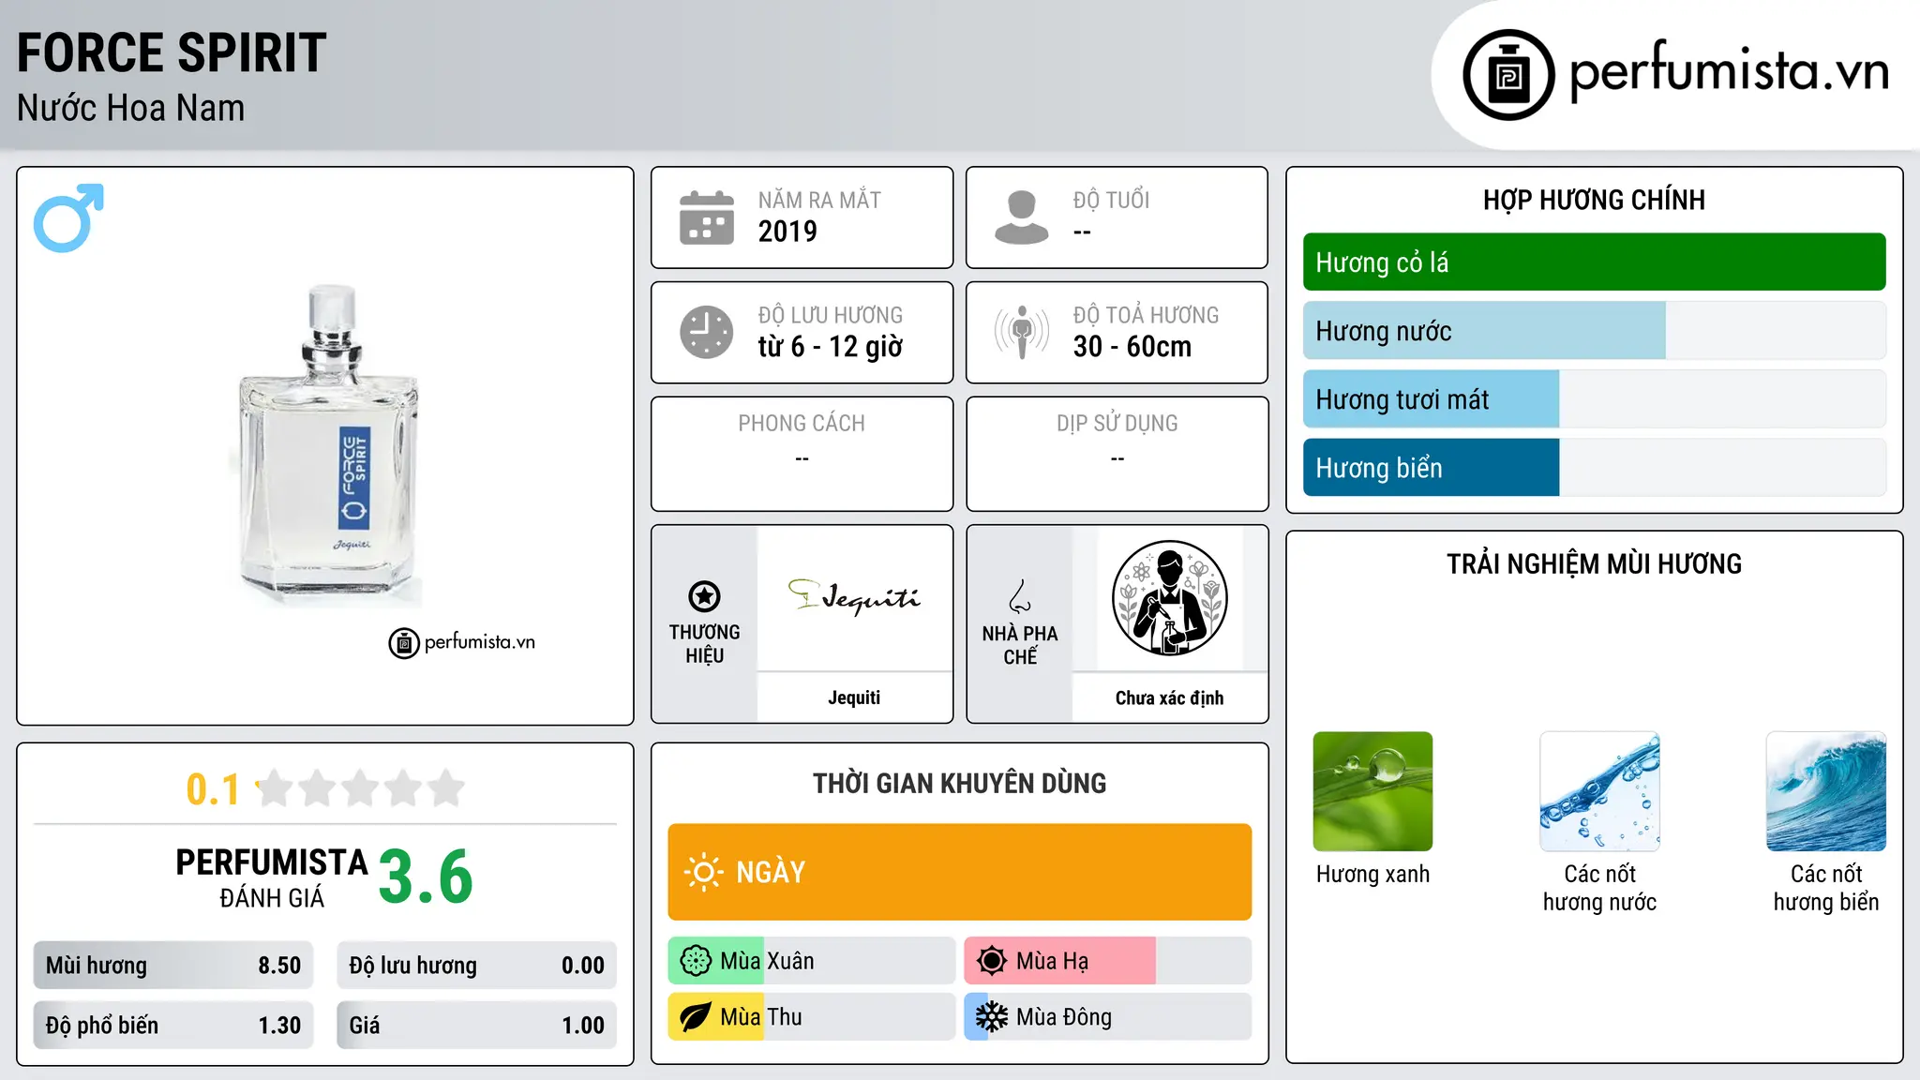Click the sun icon for Mùa Hạ
1920x1080 pixels.
point(992,961)
